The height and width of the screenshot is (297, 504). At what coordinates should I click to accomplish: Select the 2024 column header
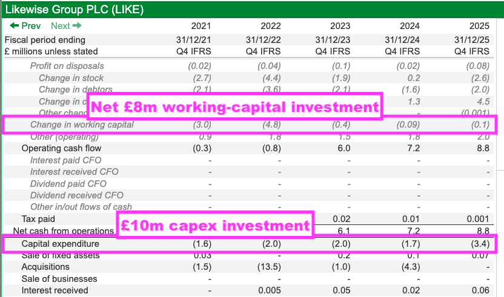[410, 26]
